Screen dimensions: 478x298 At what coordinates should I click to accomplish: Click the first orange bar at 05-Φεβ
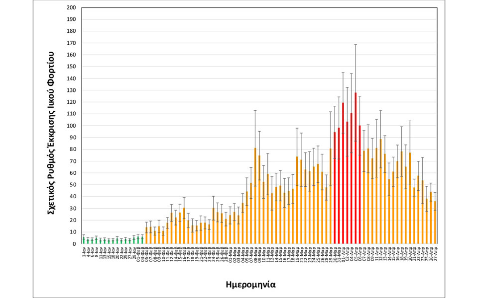(146, 235)
